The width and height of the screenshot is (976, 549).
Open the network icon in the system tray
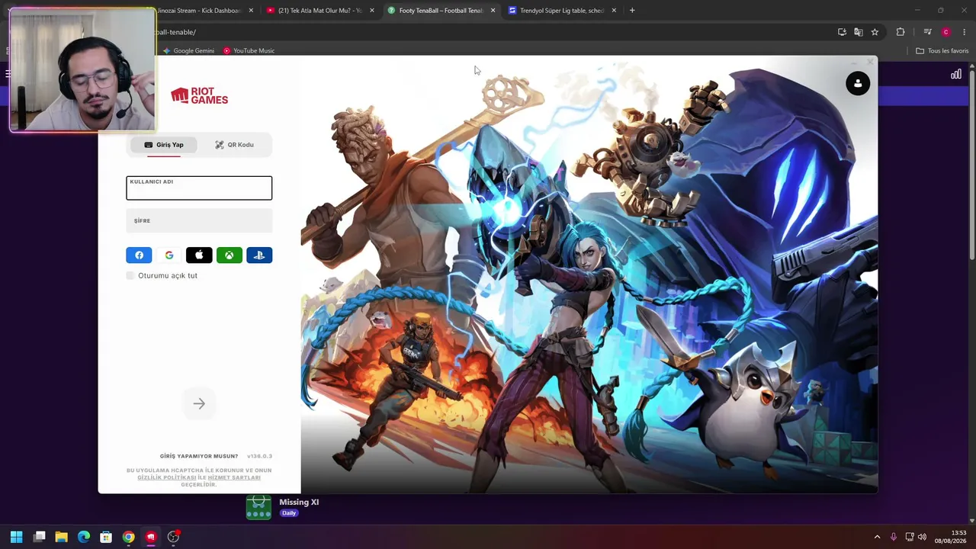(909, 537)
